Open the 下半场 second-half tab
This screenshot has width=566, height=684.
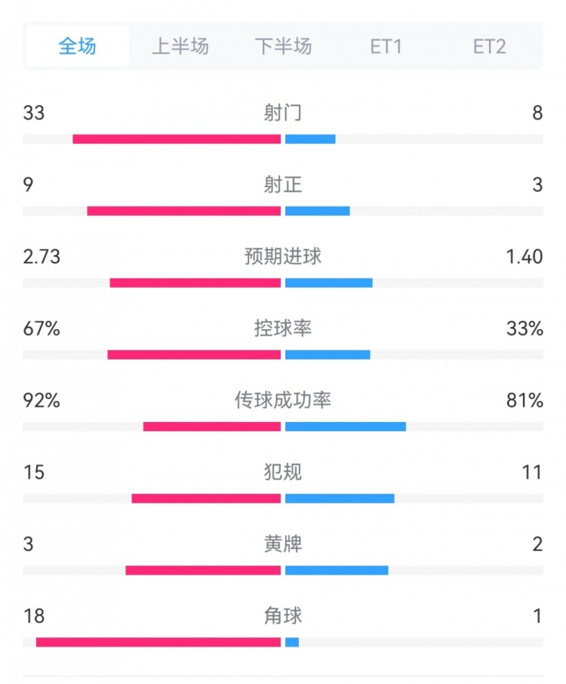(x=283, y=47)
